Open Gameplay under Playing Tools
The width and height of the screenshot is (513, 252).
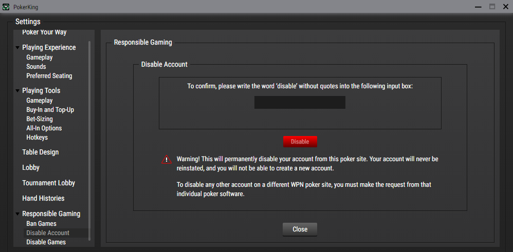click(x=40, y=101)
